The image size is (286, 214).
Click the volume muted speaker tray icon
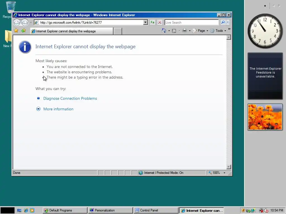pyautogui.click(x=266, y=211)
